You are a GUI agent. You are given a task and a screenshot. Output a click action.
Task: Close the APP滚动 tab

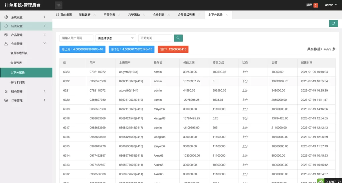tap(144, 15)
